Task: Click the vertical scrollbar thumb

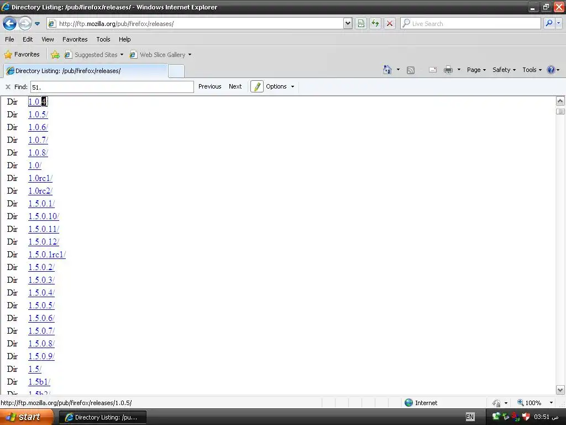Action: 560,112
